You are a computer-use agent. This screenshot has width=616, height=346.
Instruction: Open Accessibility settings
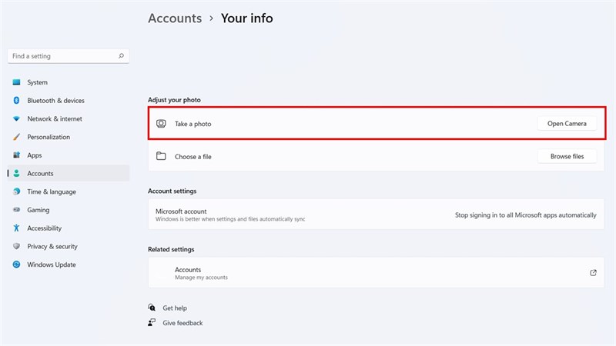click(x=69, y=228)
